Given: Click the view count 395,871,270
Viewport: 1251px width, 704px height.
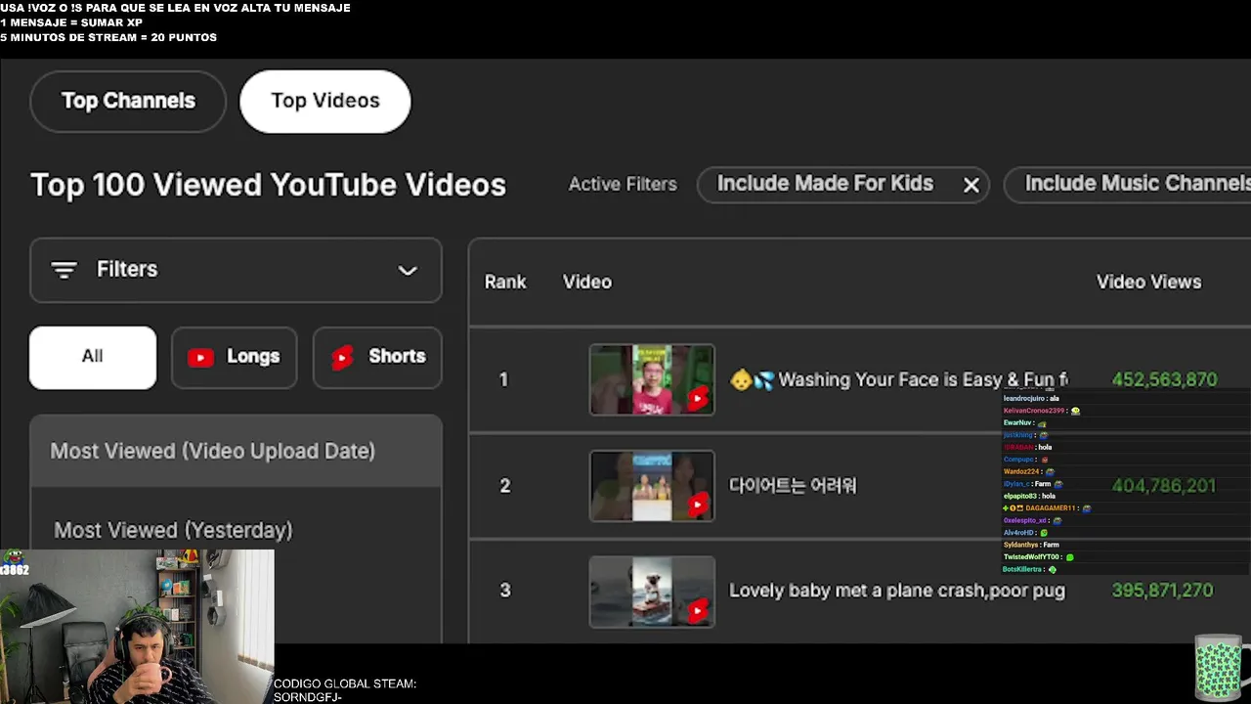Looking at the screenshot, I should [1162, 591].
